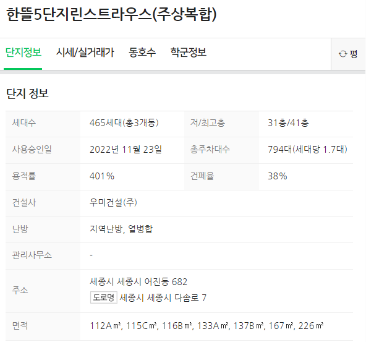Select the date 2022년 11월 23일
366x342 pixels.
coord(126,150)
